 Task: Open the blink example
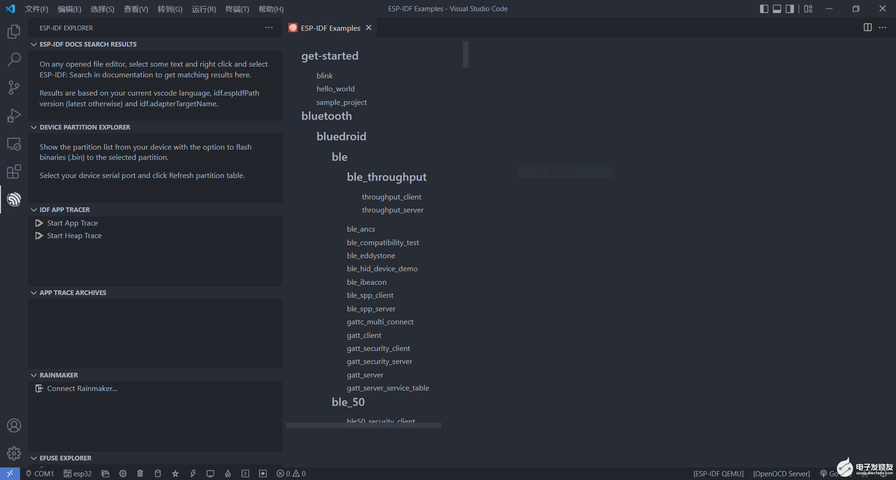tap(324, 75)
